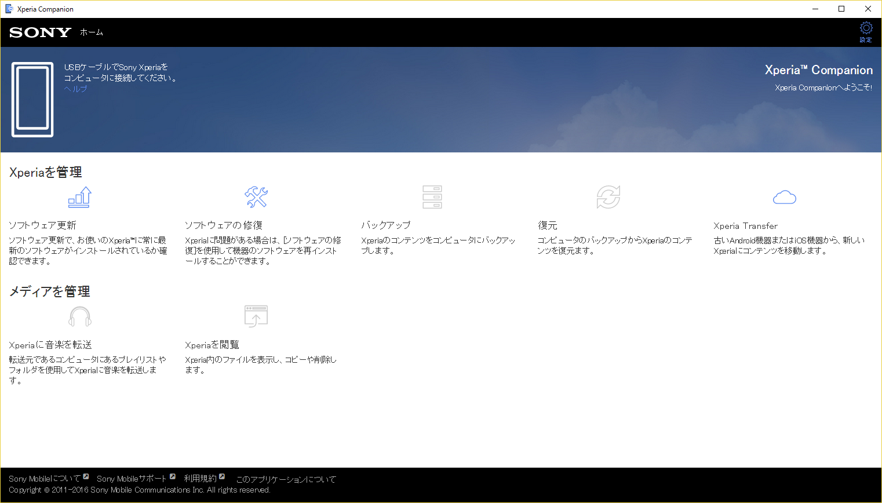
Task: Open settings gear icon
Action: click(x=866, y=29)
